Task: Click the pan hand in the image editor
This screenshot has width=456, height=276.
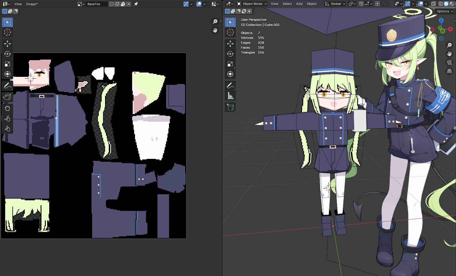Action: (x=215, y=30)
